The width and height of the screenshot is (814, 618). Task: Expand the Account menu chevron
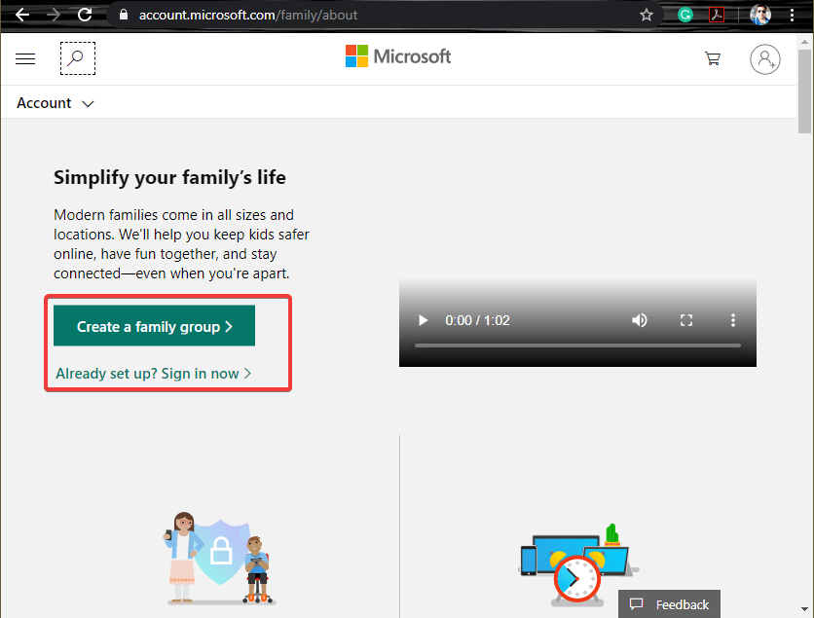88,103
